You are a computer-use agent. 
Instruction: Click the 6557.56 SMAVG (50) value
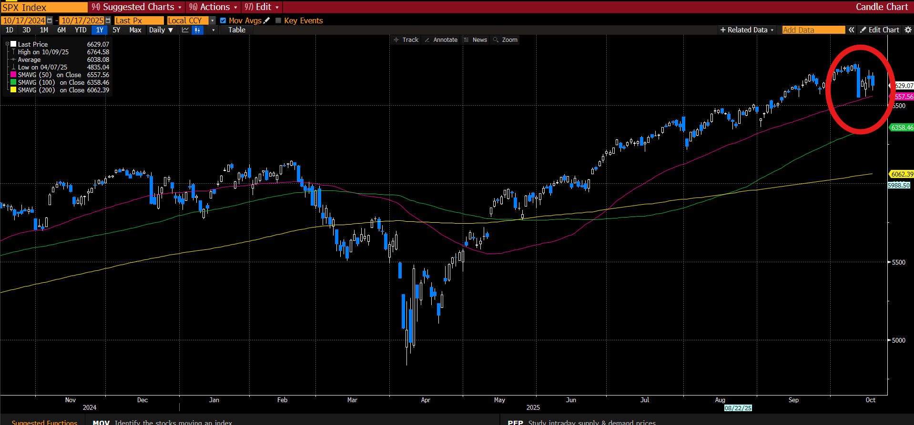(98, 75)
